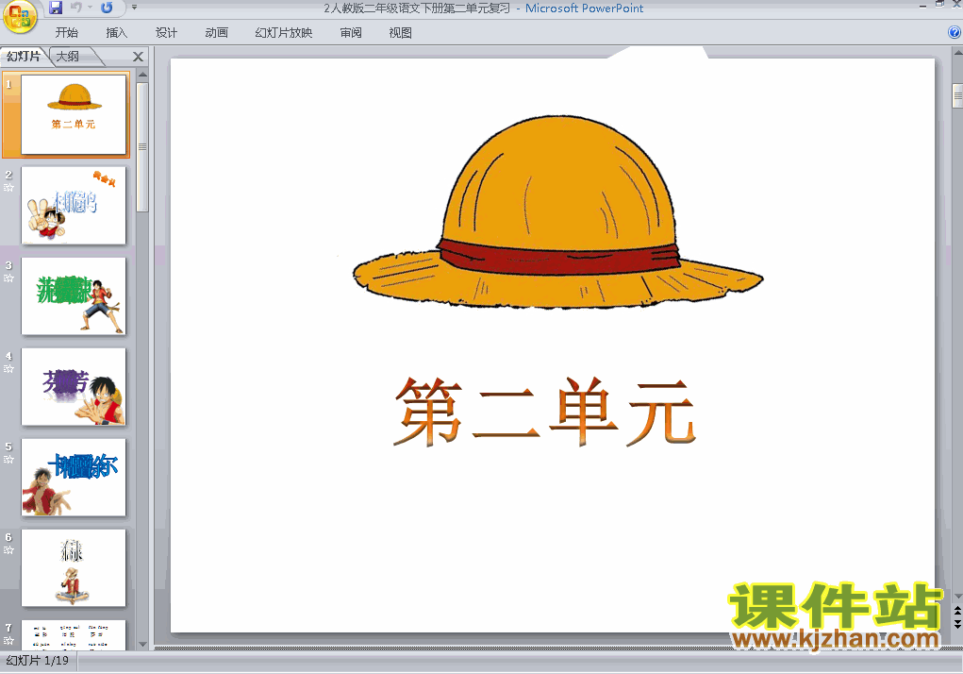Undo the last action in Quick Access toolbar
Image resolution: width=963 pixels, height=674 pixels.
(x=76, y=8)
